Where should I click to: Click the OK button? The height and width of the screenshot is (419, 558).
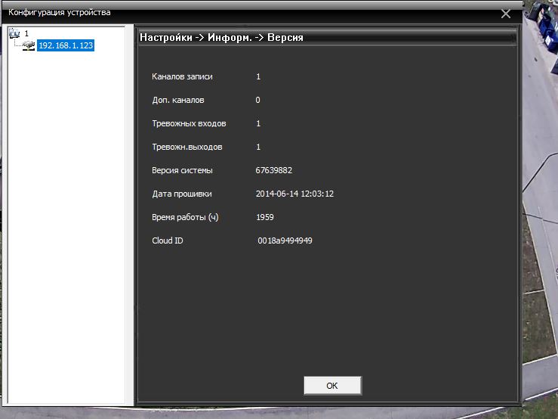click(332, 386)
